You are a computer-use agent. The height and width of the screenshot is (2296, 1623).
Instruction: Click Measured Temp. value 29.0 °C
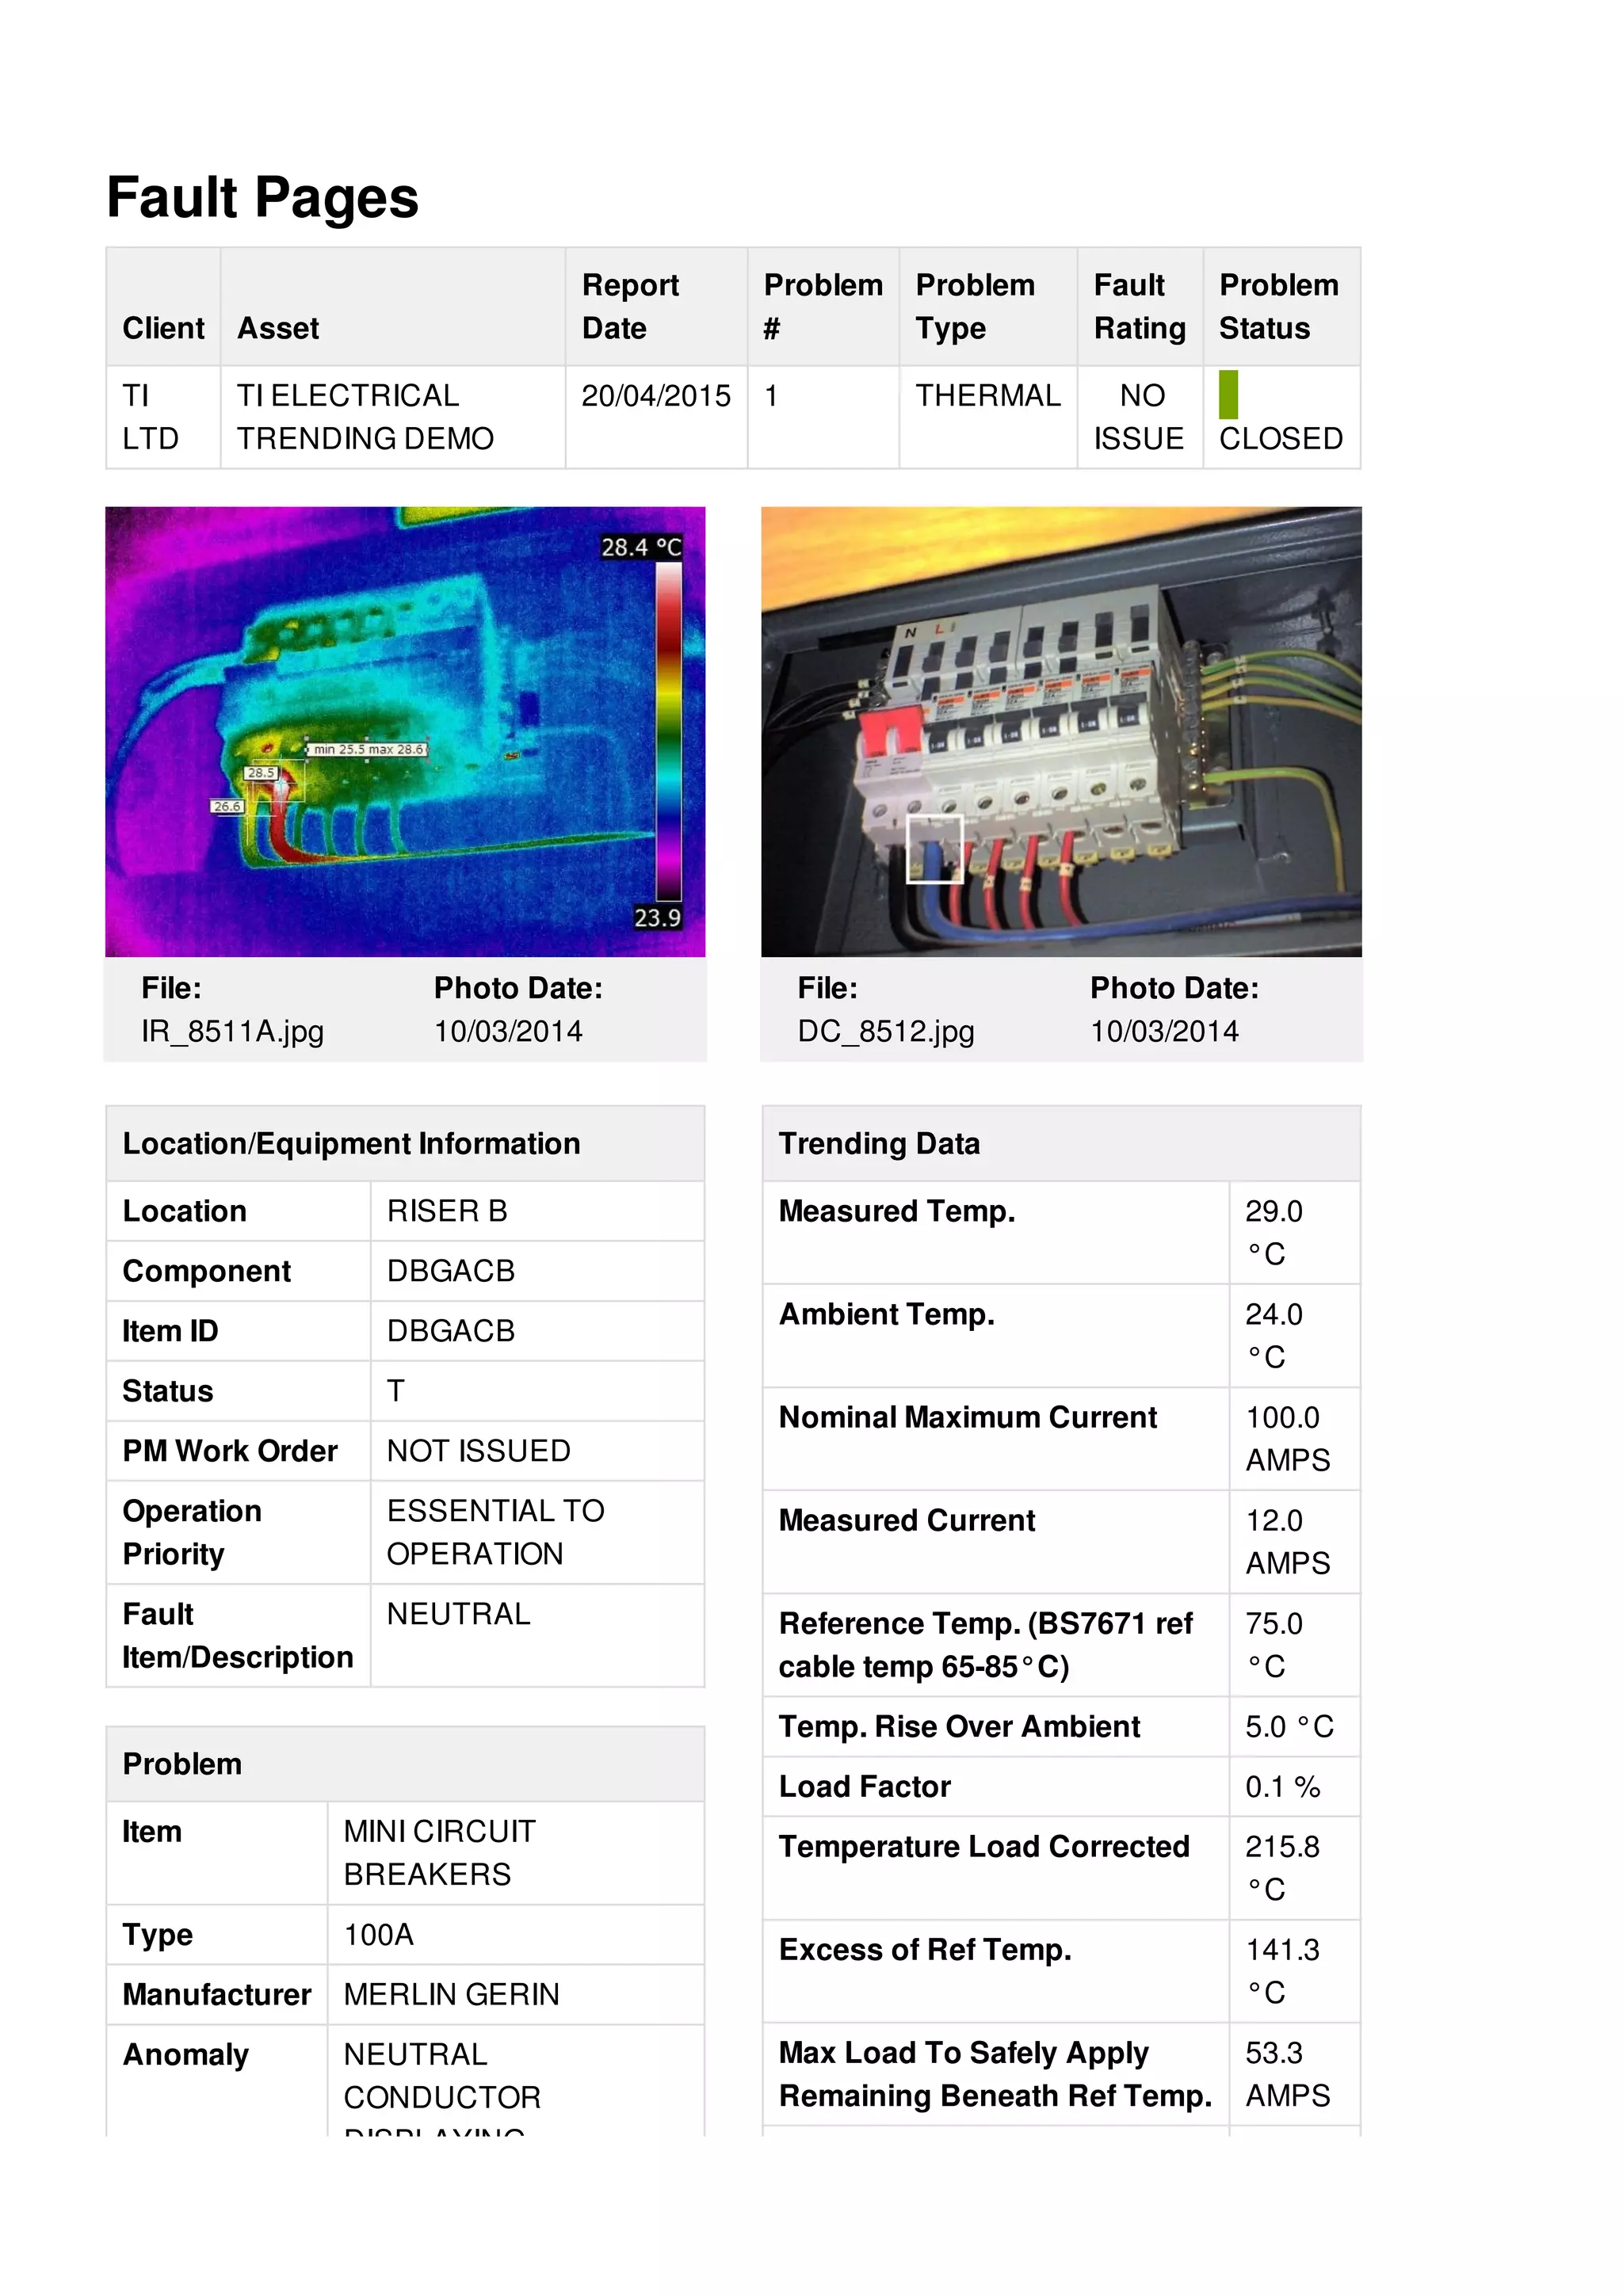tap(1274, 1232)
